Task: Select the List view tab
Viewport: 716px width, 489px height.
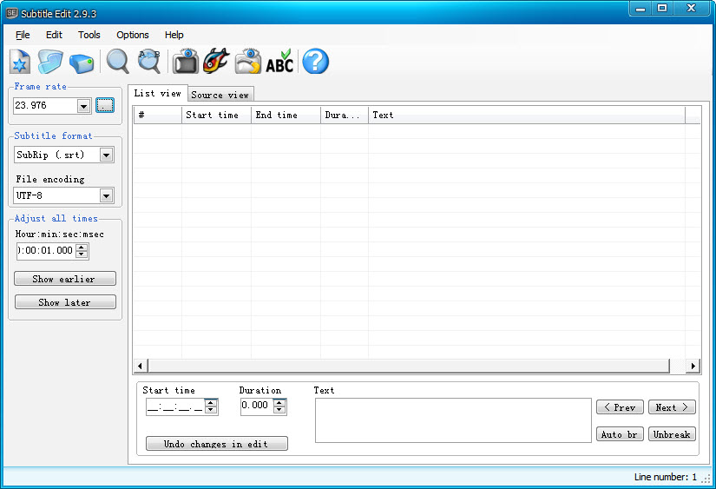Action: pyautogui.click(x=158, y=93)
